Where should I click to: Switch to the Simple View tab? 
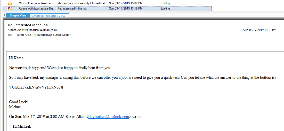(x=18, y=15)
